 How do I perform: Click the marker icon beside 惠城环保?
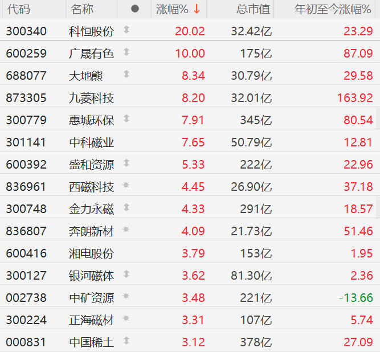point(126,118)
